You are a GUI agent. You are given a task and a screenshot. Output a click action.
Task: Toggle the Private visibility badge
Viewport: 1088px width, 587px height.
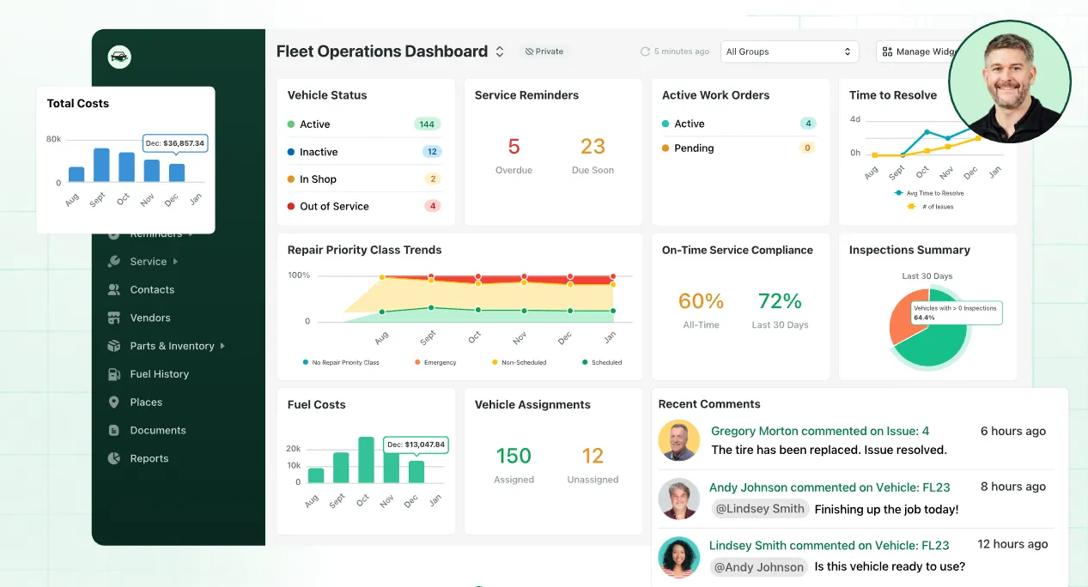(x=544, y=51)
